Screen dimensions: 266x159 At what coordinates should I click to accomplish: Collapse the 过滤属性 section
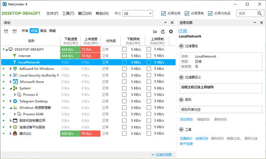click(181, 46)
